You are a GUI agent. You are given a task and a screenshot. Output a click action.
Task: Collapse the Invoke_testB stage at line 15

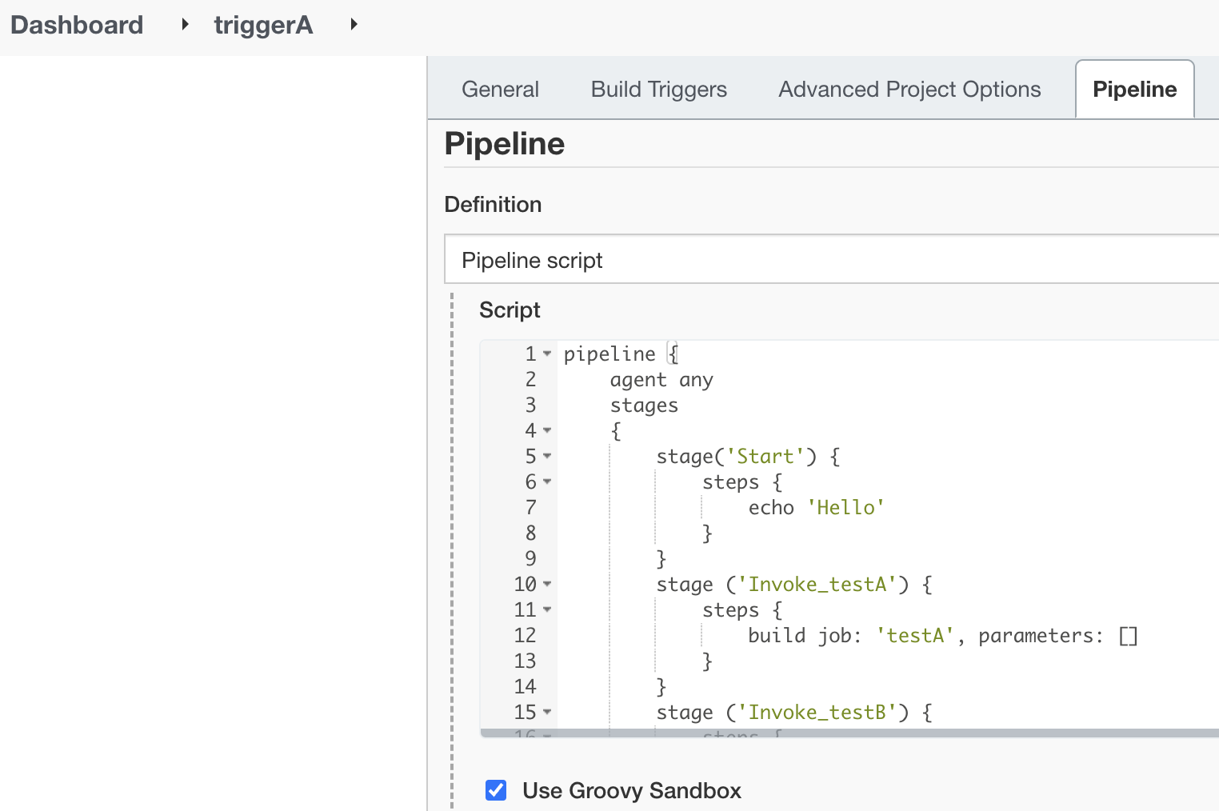click(547, 712)
